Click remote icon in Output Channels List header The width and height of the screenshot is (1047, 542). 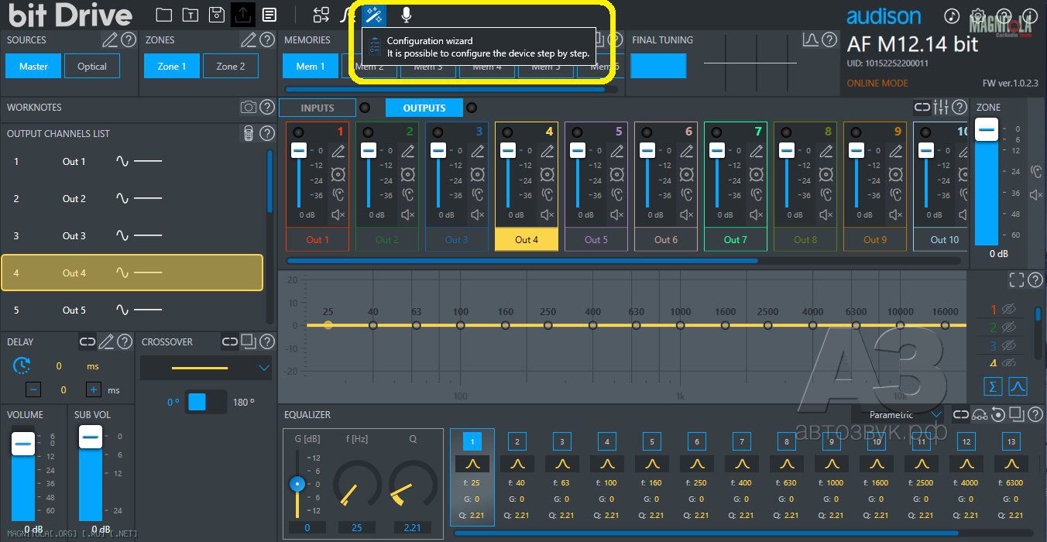coord(249,134)
